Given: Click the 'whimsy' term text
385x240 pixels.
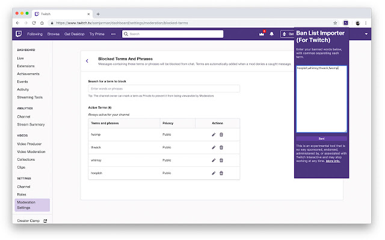Looking at the screenshot, I should tap(96, 160).
